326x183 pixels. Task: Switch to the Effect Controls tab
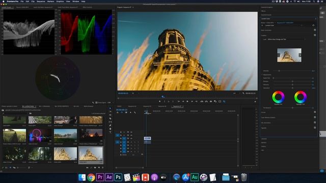(87, 7)
